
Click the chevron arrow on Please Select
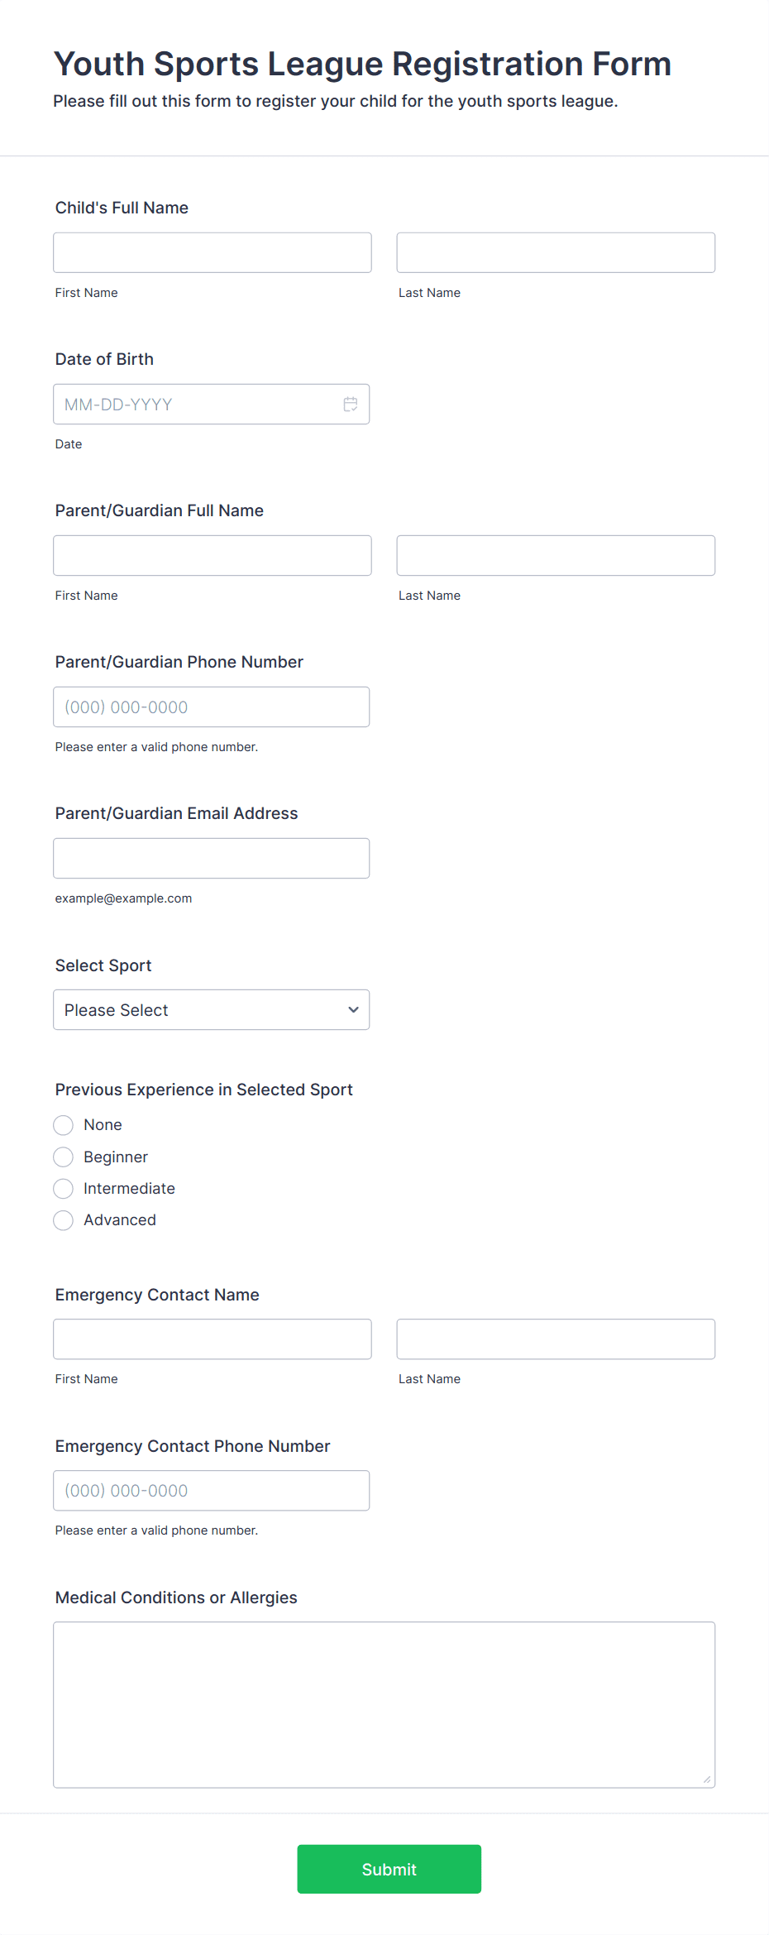353,1010
